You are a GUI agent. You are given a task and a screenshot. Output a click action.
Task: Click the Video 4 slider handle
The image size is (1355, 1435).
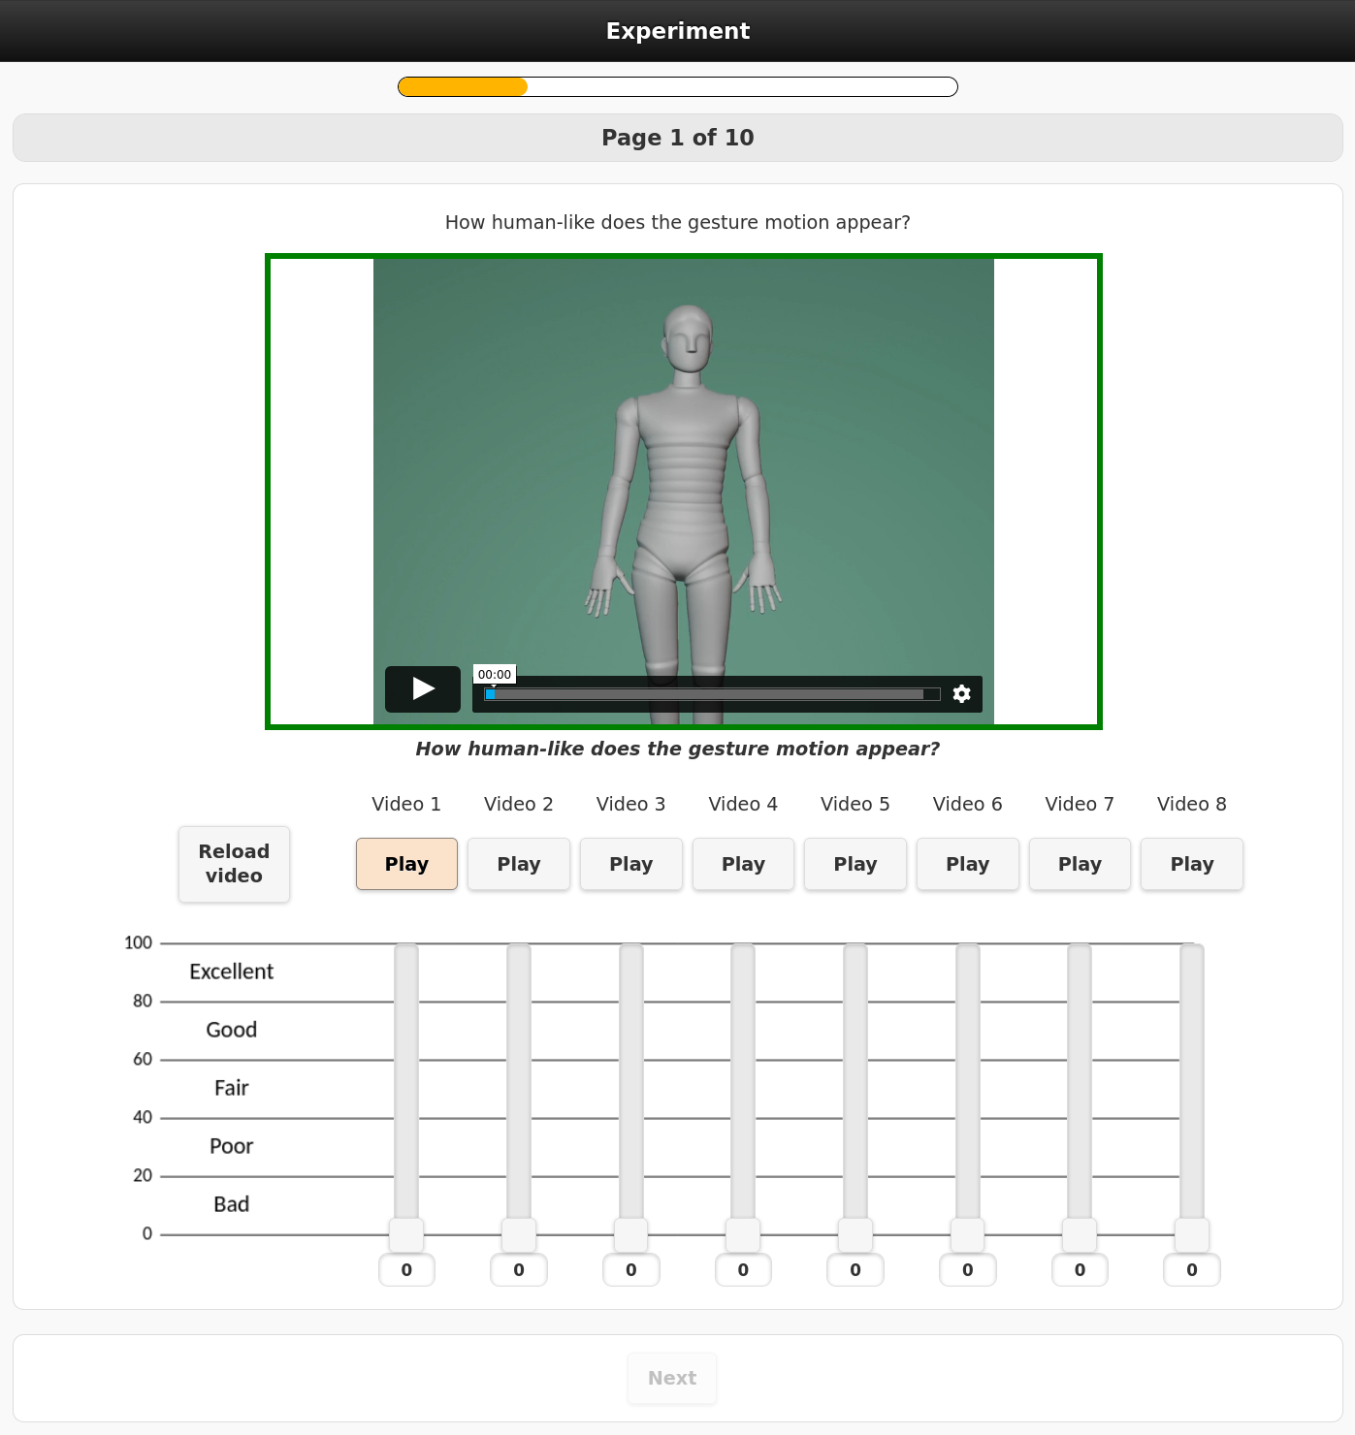[x=743, y=1234]
